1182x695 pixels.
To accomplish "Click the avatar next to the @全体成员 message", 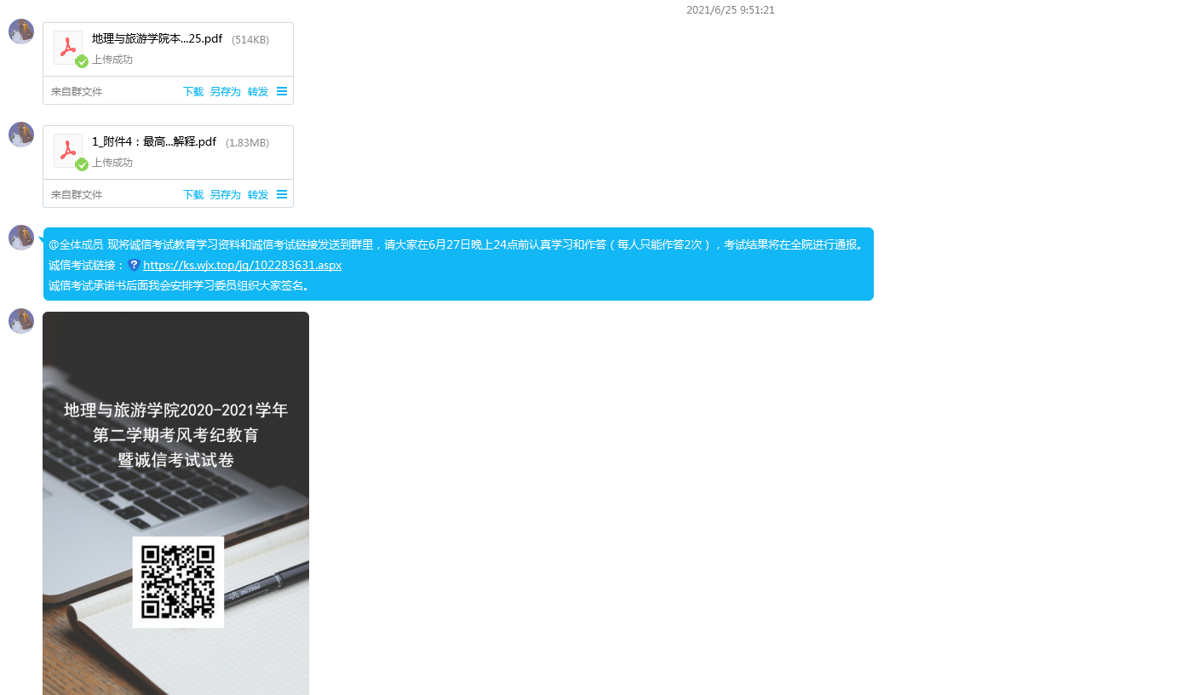I will click(21, 238).
